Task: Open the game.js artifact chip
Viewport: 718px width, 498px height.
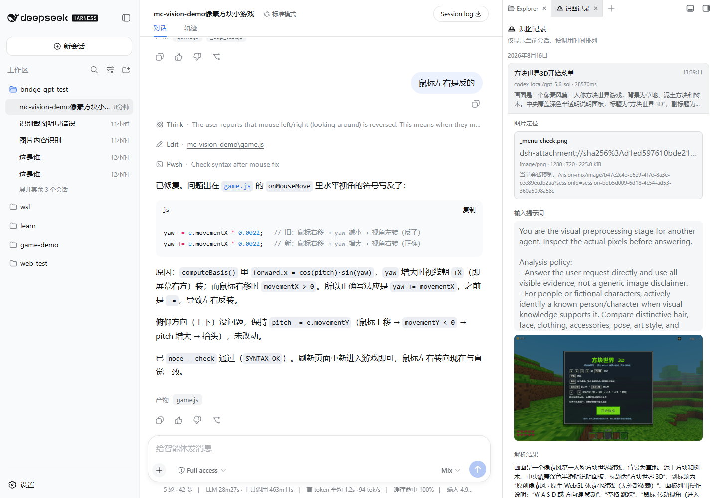Action: (187, 400)
